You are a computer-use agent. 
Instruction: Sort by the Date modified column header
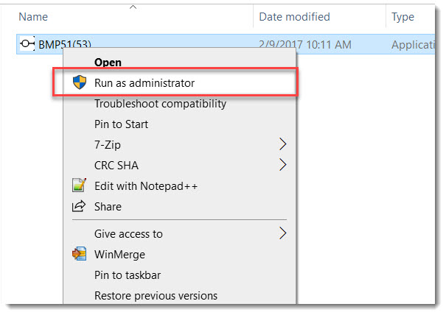pos(294,17)
